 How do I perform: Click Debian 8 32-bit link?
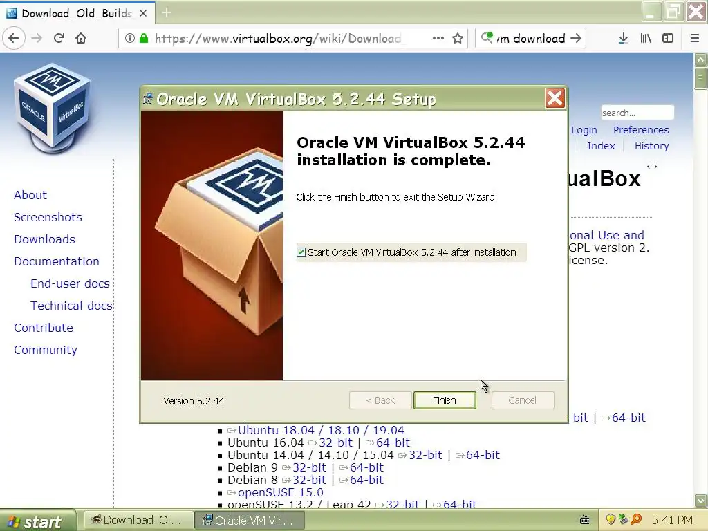(309, 480)
